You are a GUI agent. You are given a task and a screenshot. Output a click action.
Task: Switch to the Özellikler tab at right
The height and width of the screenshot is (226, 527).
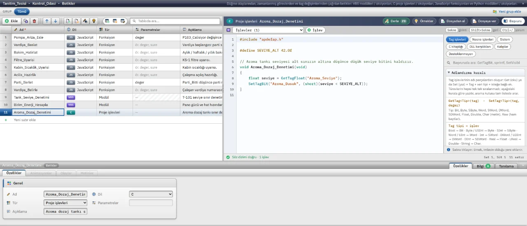tap(460, 166)
